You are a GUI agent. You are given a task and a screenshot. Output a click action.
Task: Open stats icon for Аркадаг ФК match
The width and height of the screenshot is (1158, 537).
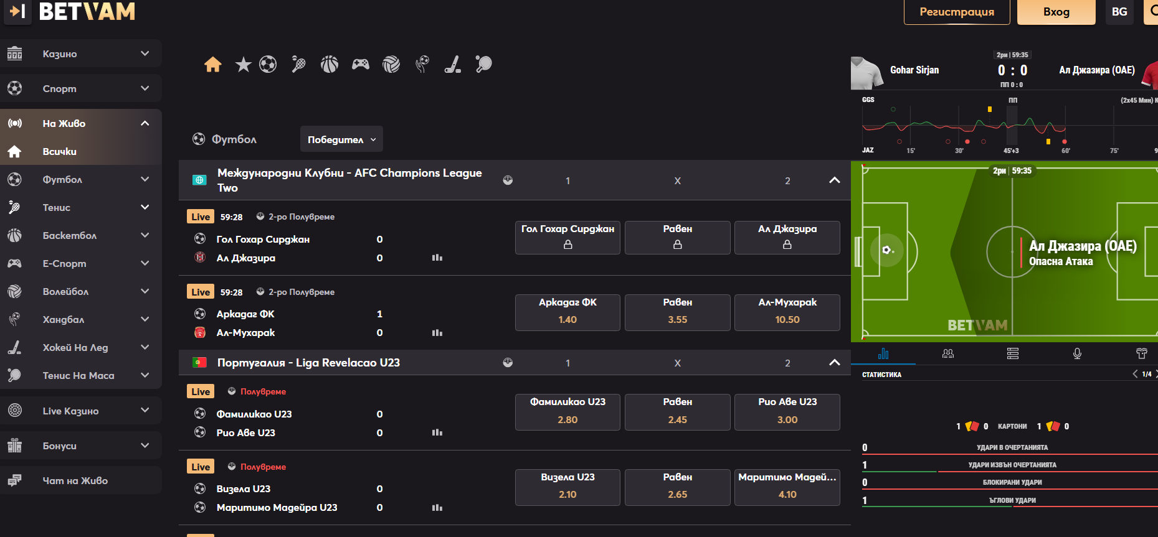pos(437,333)
